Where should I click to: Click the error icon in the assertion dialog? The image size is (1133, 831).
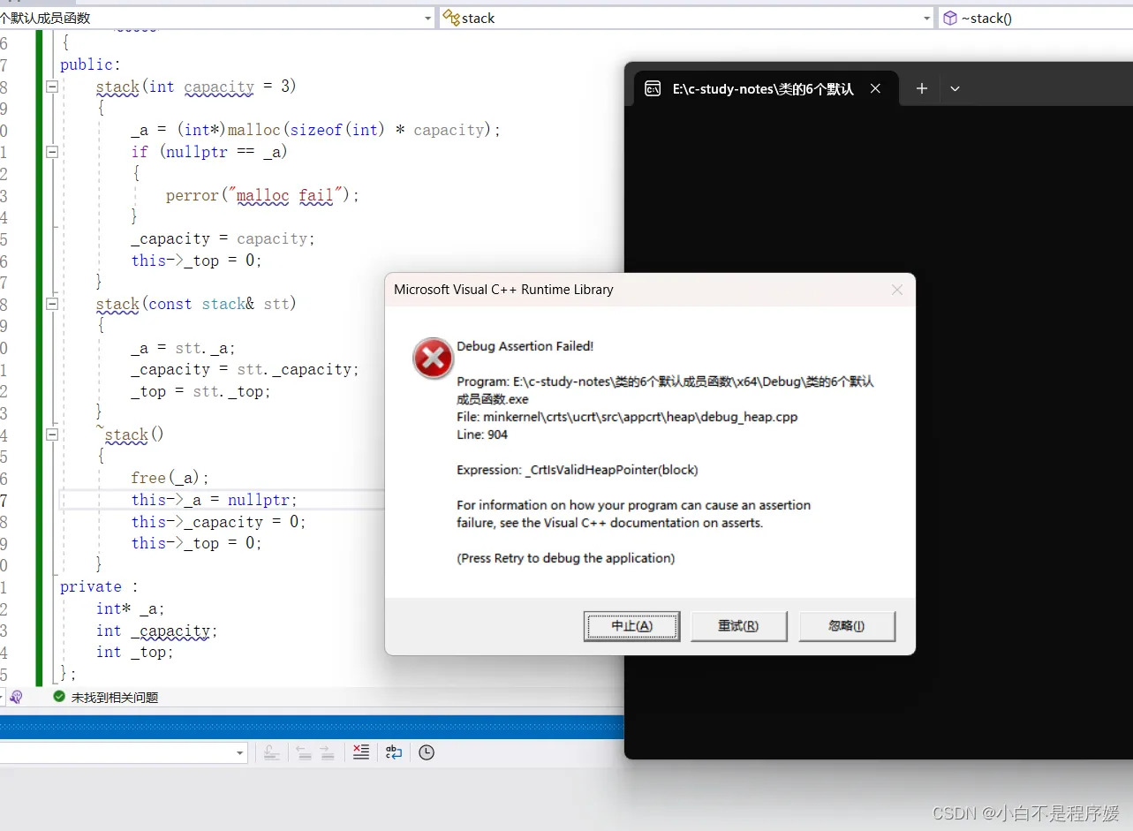click(x=433, y=359)
